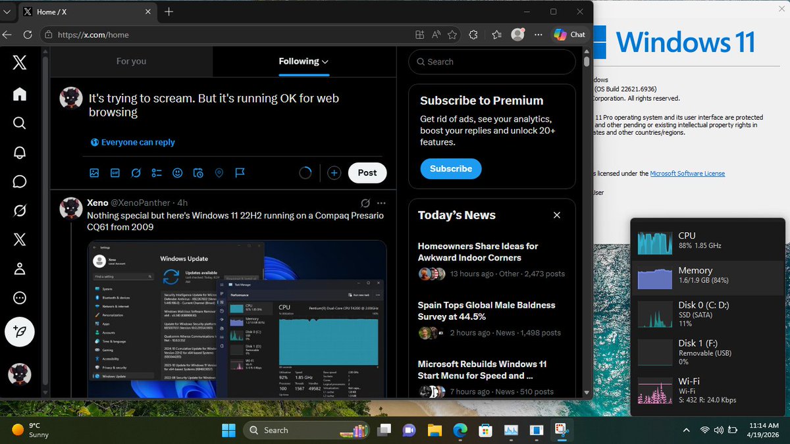Open Premium X icon in sidebar

tap(20, 239)
